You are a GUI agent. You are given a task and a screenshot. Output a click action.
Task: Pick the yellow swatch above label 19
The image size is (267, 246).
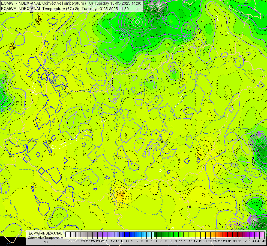(202, 234)
